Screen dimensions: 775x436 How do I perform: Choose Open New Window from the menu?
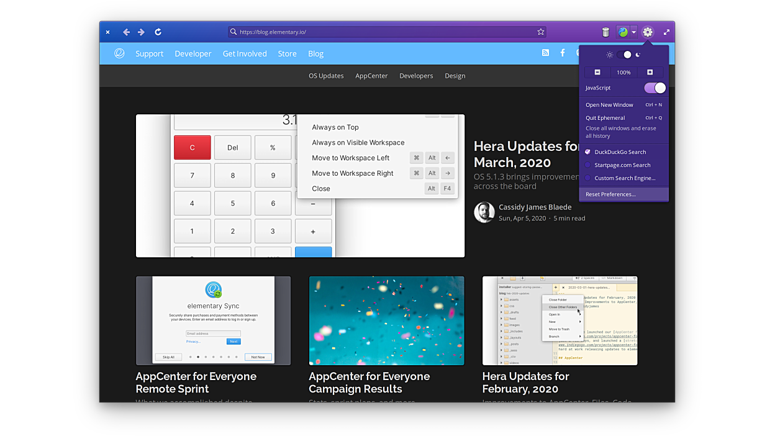609,105
